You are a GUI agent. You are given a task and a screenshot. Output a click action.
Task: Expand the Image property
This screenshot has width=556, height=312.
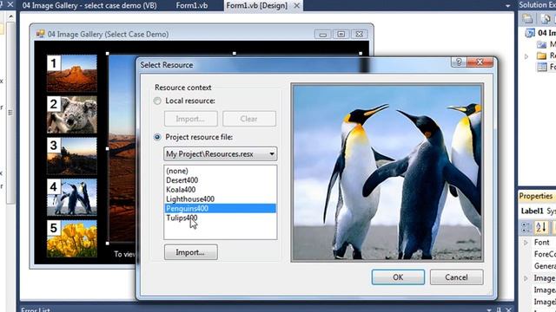526,278
